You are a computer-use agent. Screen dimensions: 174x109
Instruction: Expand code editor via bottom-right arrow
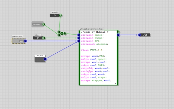[115, 84]
